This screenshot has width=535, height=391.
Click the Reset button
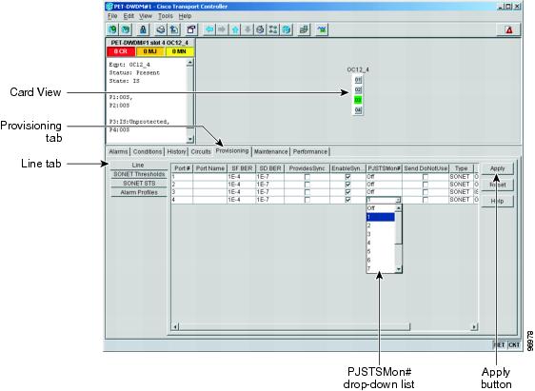coord(497,185)
